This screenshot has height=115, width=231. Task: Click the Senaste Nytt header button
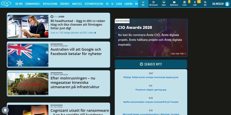[151, 64]
